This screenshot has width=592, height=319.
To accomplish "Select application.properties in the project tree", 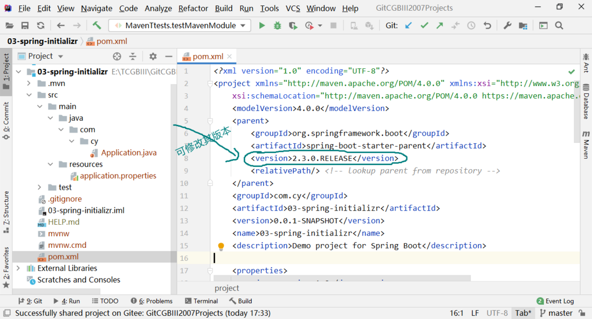I will 118,176.
